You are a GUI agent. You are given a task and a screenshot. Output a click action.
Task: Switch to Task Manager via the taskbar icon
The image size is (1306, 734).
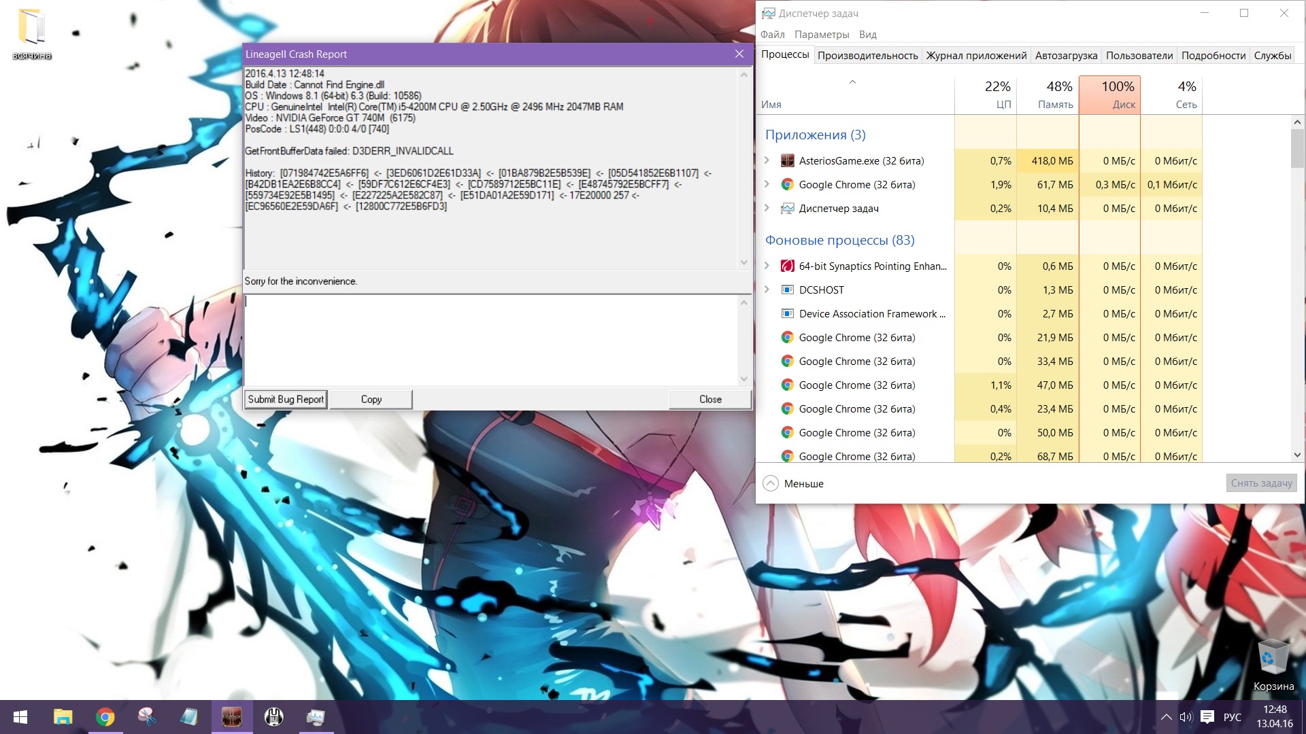[316, 717]
